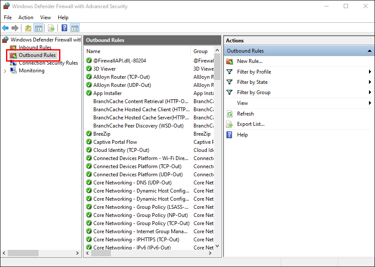Open the View menu in menu bar
The height and width of the screenshot is (267, 375).
[45, 18]
